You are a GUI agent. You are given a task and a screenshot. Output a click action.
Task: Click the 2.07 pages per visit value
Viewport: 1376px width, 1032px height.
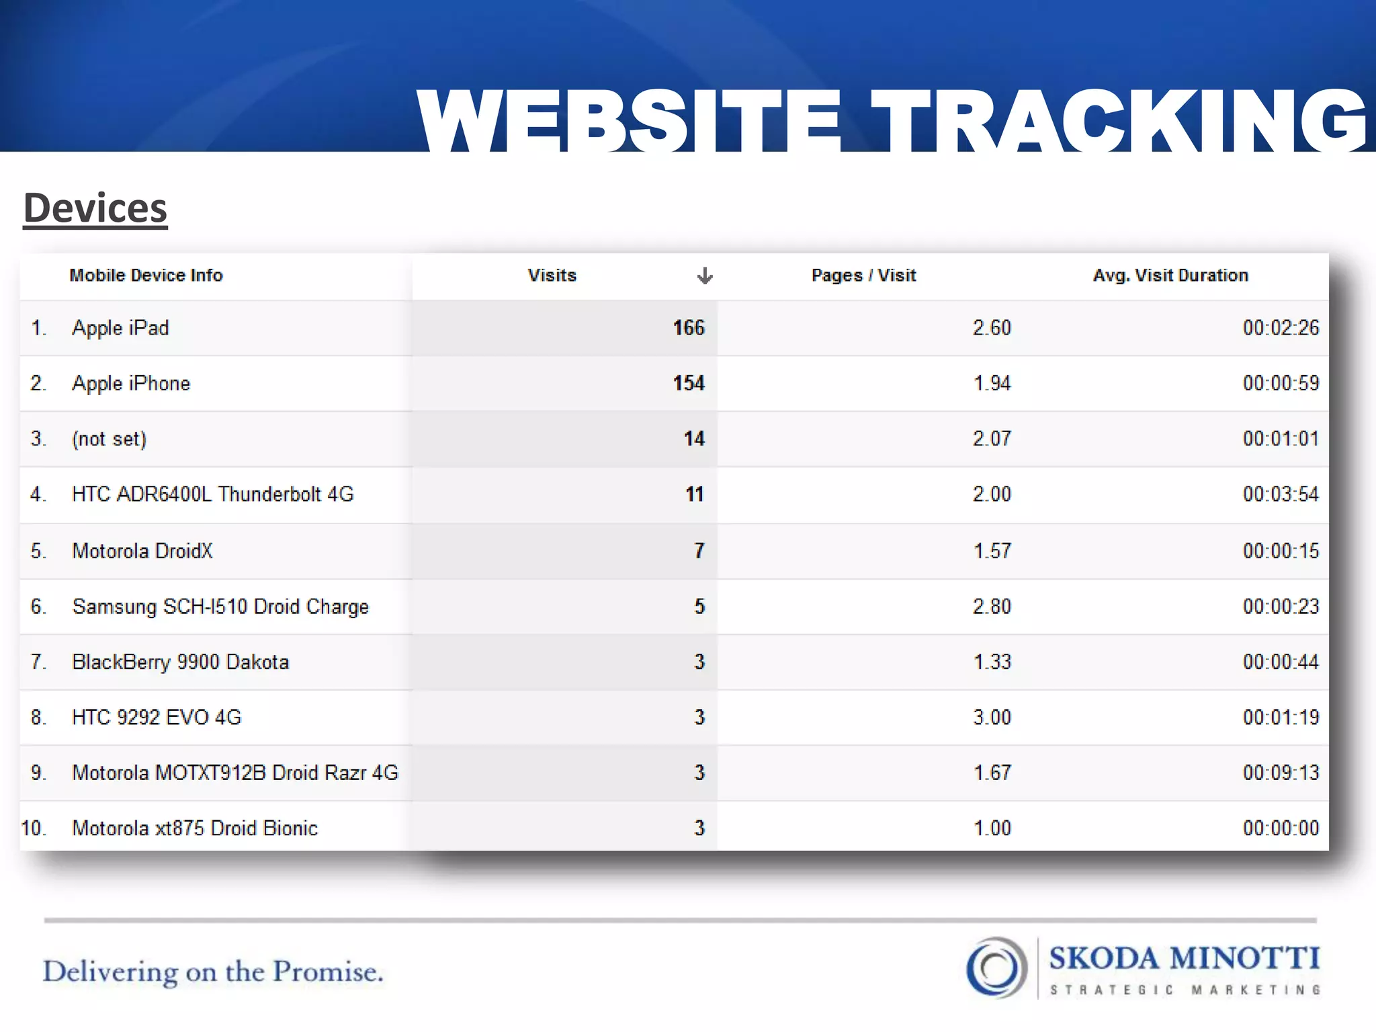(992, 439)
